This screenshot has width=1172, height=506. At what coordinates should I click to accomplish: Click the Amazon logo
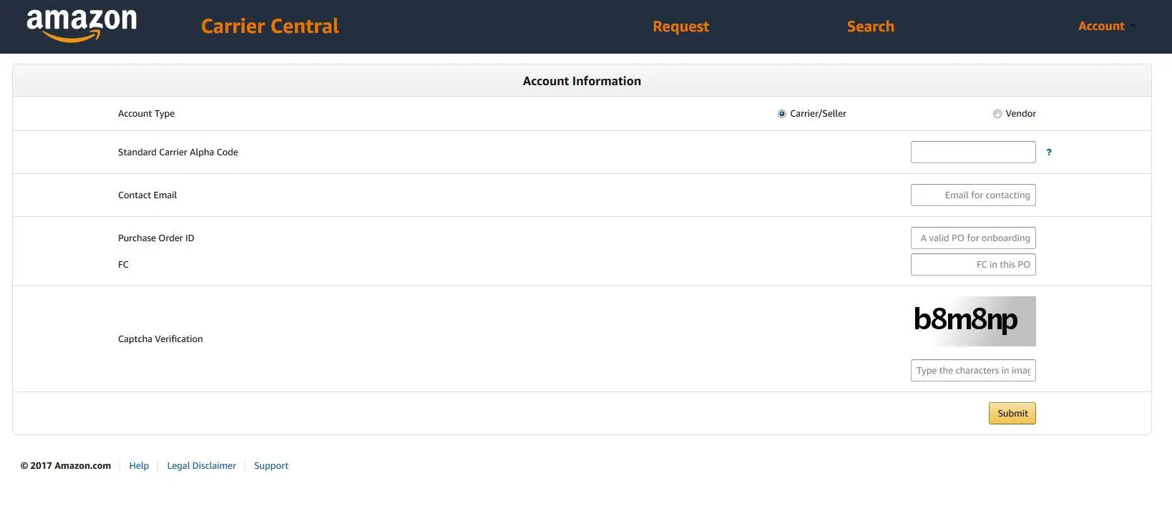pyautogui.click(x=82, y=25)
